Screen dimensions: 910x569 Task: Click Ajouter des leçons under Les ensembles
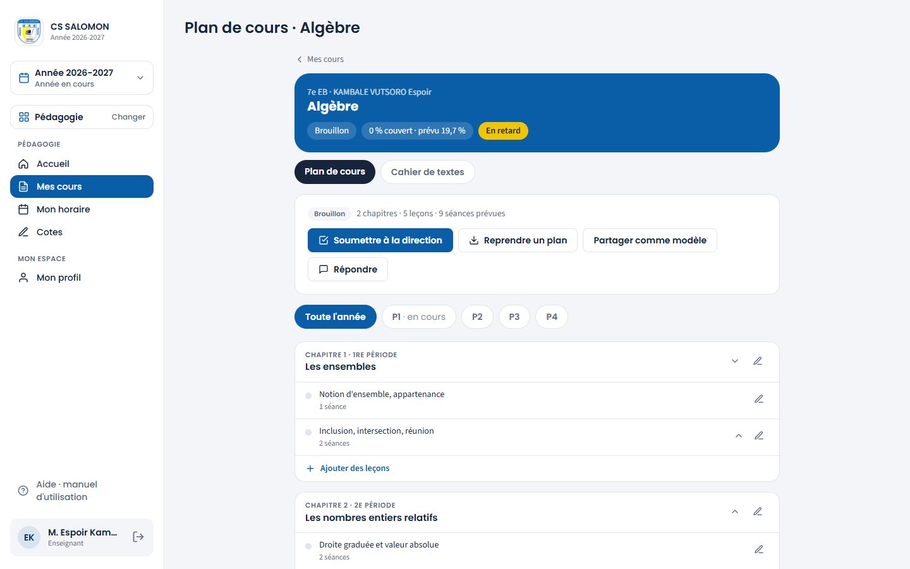[348, 468]
